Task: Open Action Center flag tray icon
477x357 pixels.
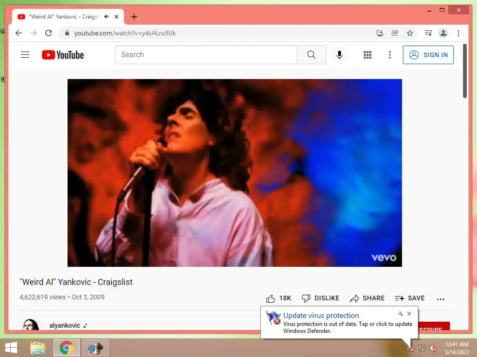Action: [411, 348]
